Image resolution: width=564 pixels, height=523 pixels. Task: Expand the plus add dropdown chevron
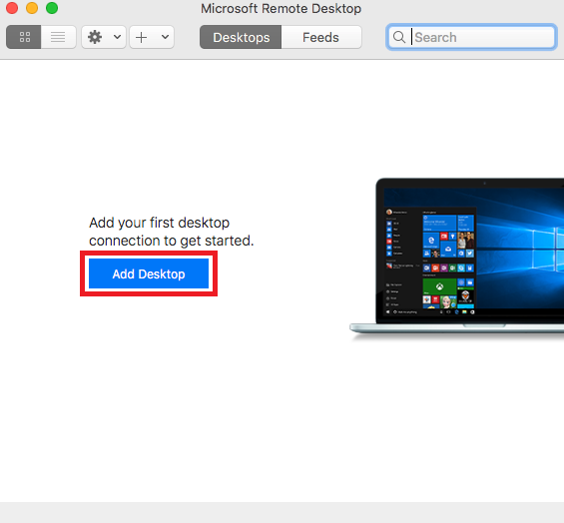[x=165, y=37]
